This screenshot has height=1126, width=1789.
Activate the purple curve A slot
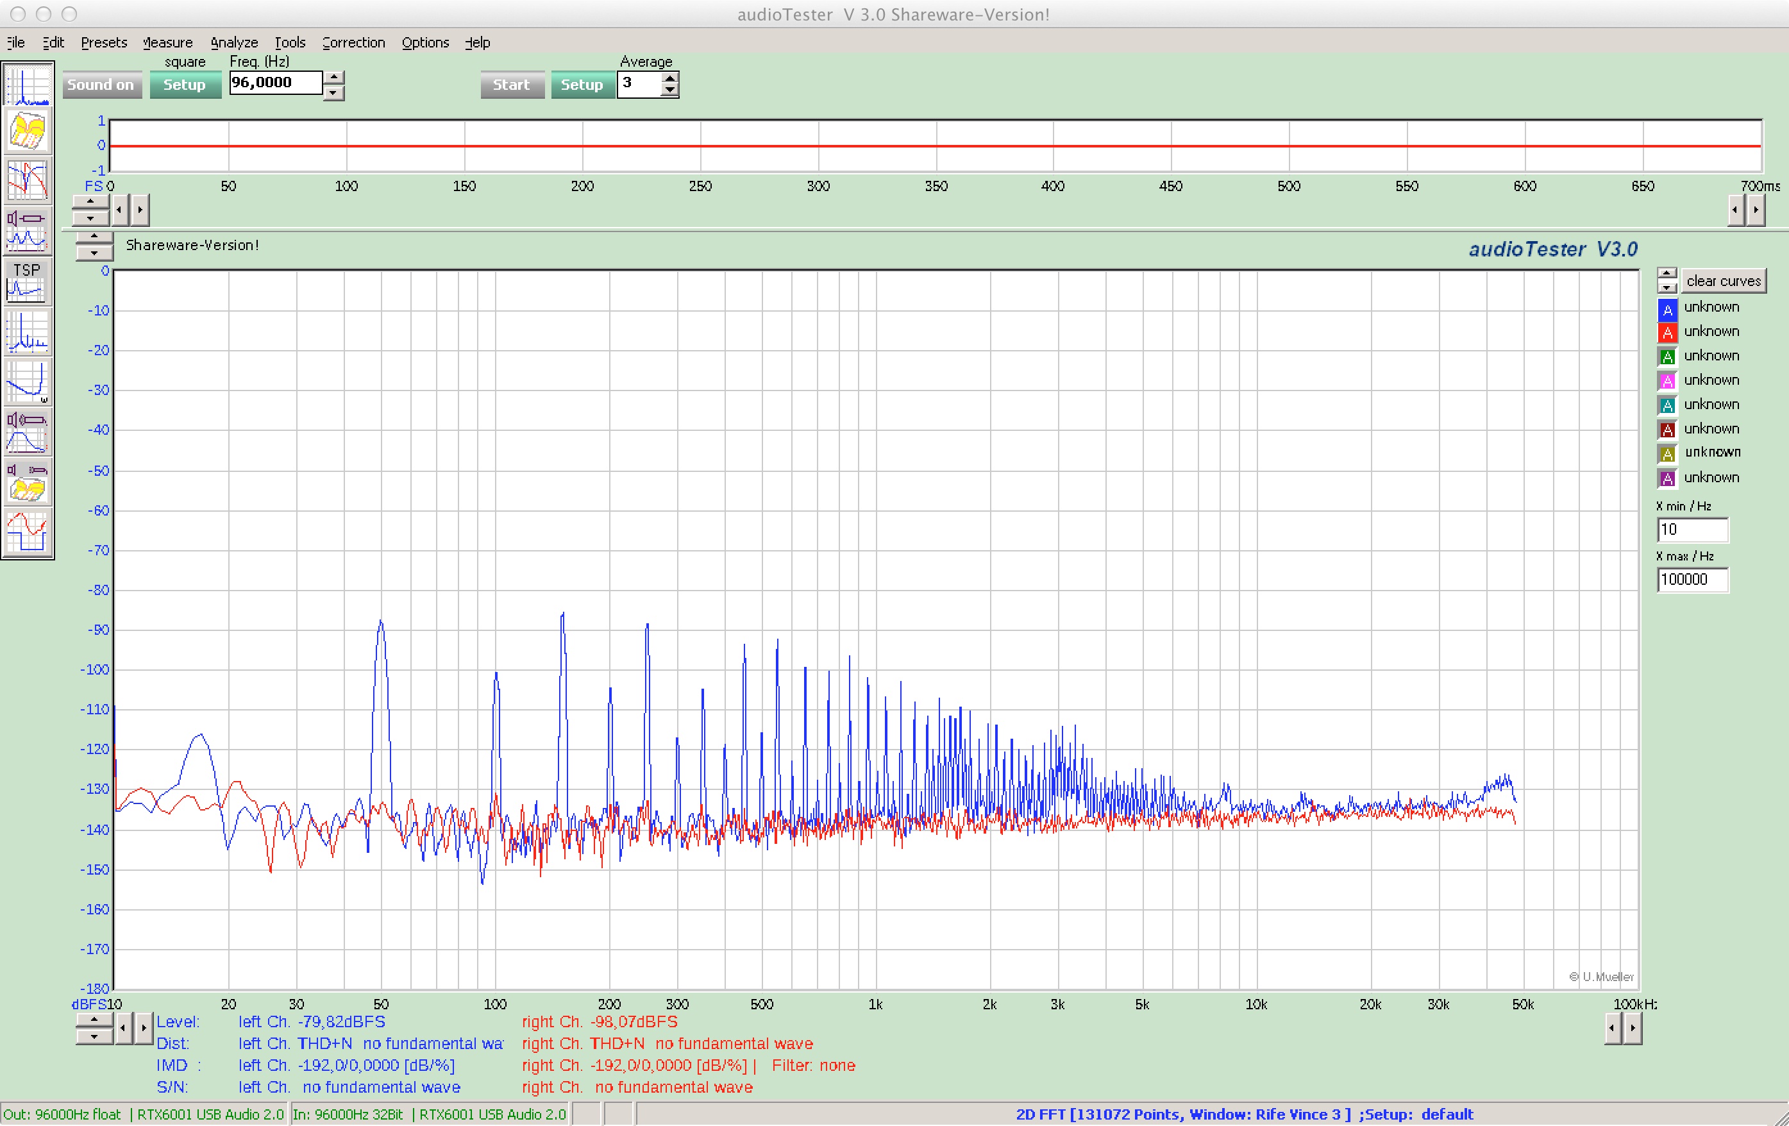coord(1667,478)
